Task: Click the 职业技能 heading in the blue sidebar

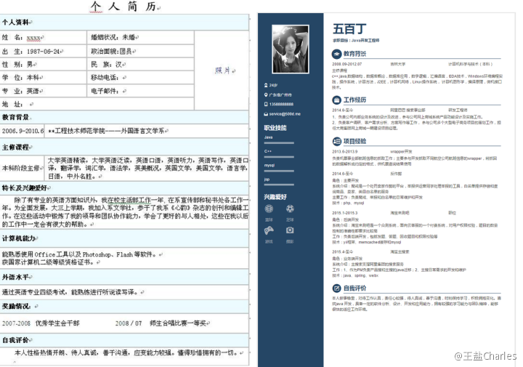Action: point(275,128)
